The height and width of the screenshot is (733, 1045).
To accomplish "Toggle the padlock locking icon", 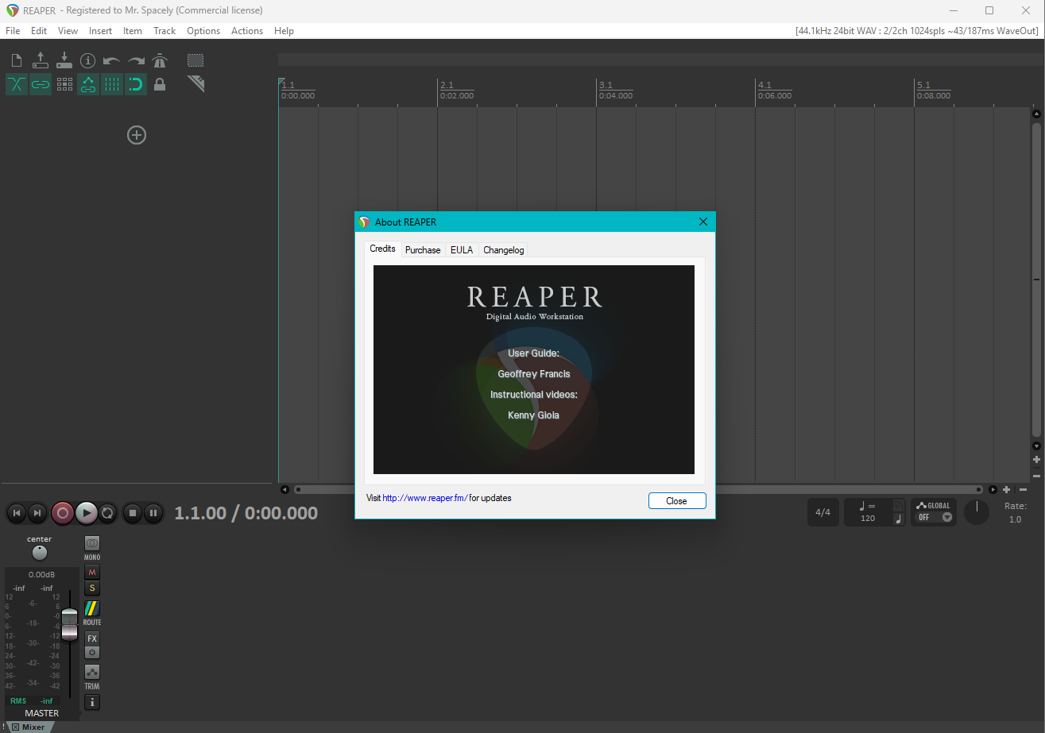I will click(x=160, y=84).
